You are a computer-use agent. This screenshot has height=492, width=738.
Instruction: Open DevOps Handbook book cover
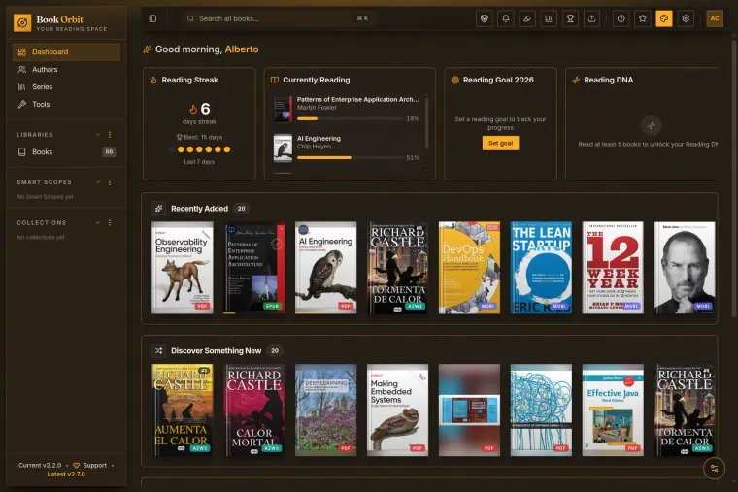[469, 268]
